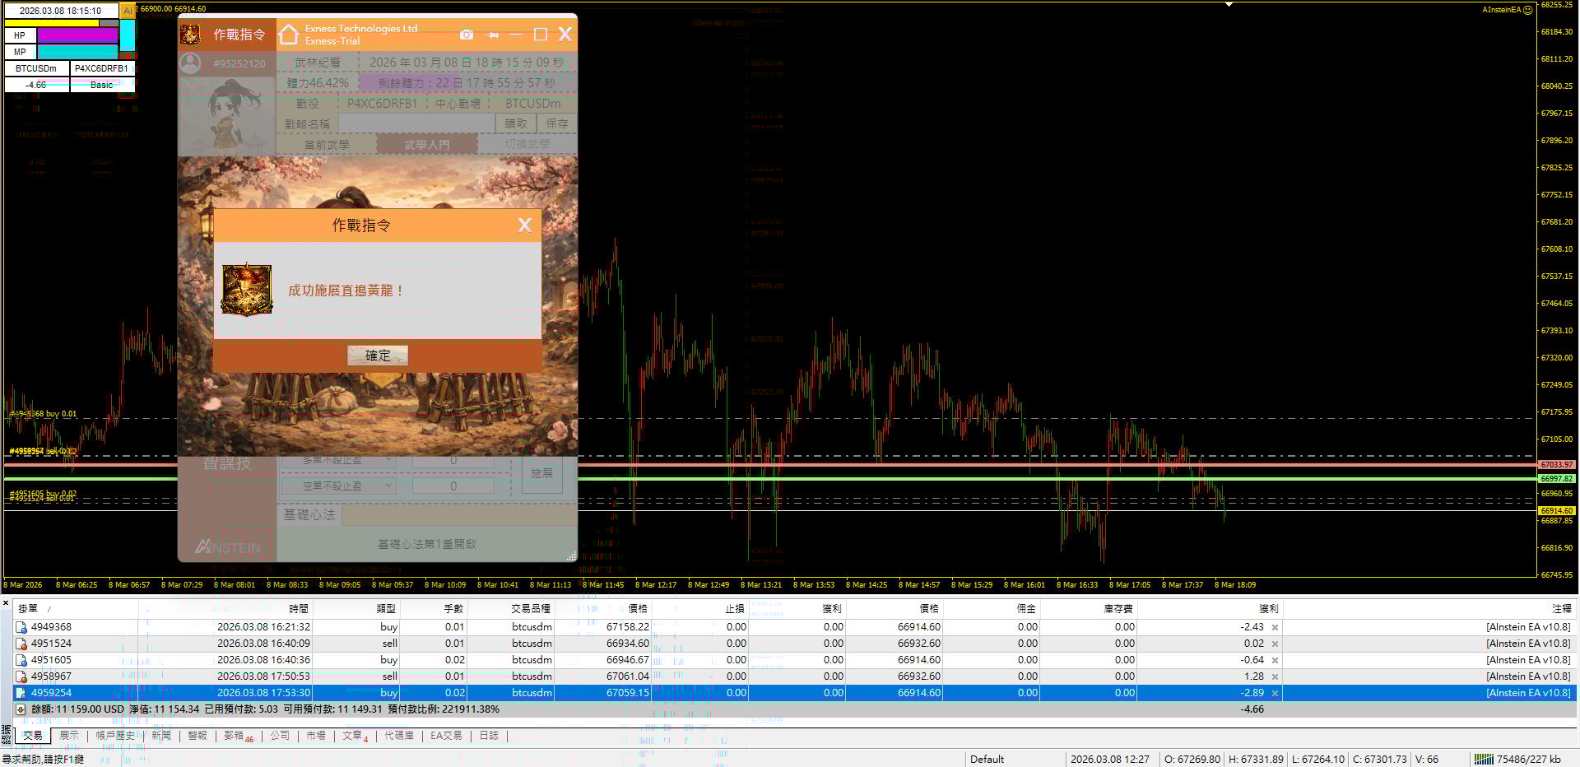Click the balance summary row icon

pyautogui.click(x=21, y=709)
